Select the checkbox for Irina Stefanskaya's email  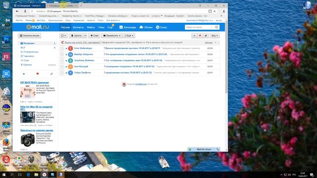(x=62, y=48)
